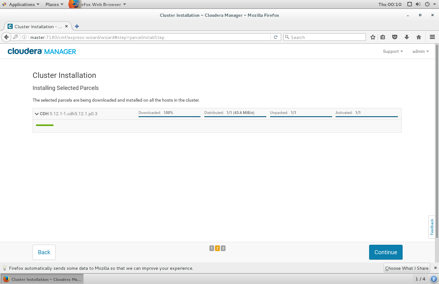This screenshot has height=284, width=439.
Task: Open a new tab with plus icon
Action: 77,26
